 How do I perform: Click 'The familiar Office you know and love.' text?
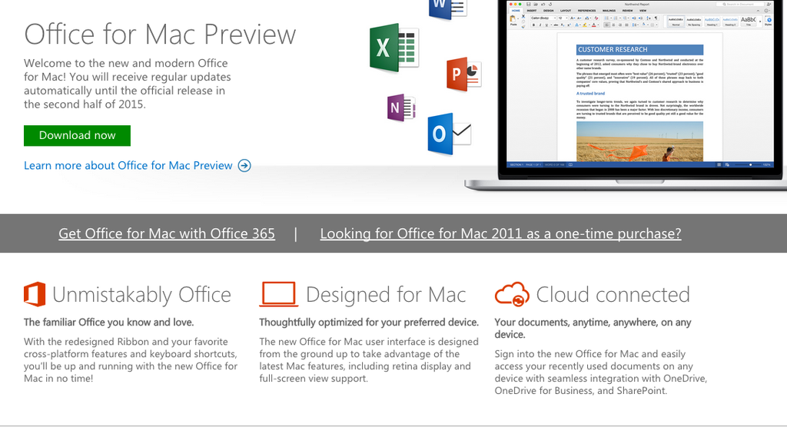click(109, 322)
